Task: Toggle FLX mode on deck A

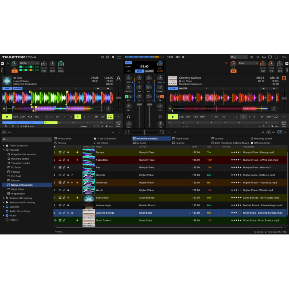Action: tap(30, 117)
